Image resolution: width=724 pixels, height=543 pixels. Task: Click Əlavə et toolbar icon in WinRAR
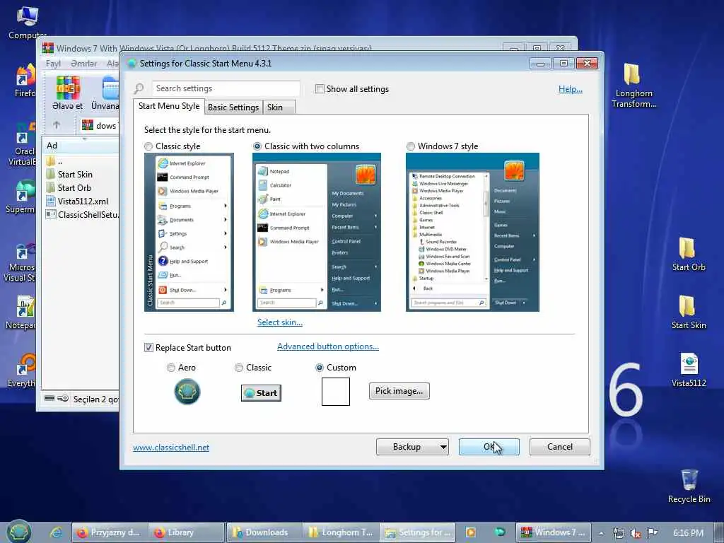pos(68,94)
